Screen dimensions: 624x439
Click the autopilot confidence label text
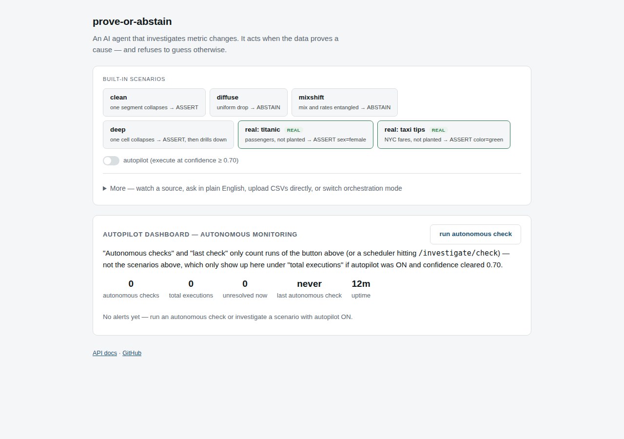(181, 160)
